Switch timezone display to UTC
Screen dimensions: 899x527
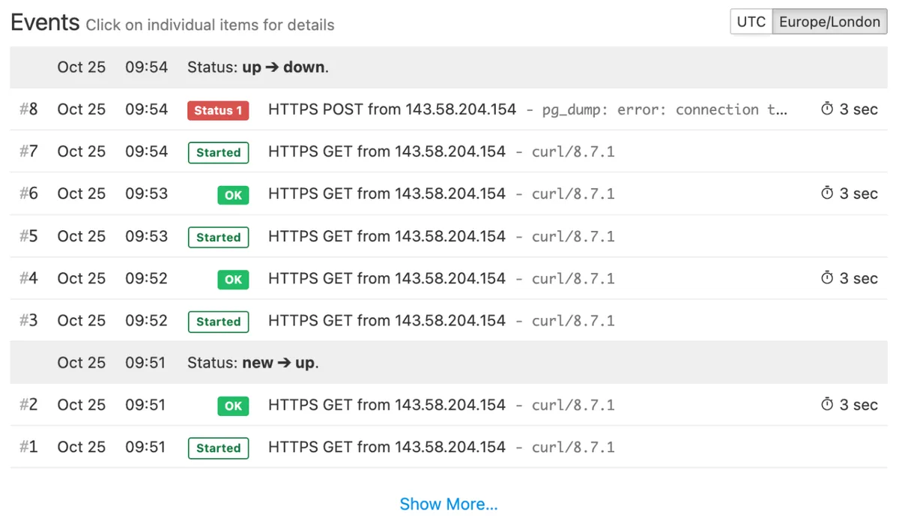(x=751, y=22)
